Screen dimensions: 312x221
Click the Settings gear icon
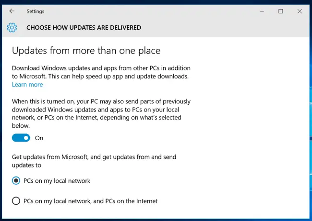click(x=12, y=28)
